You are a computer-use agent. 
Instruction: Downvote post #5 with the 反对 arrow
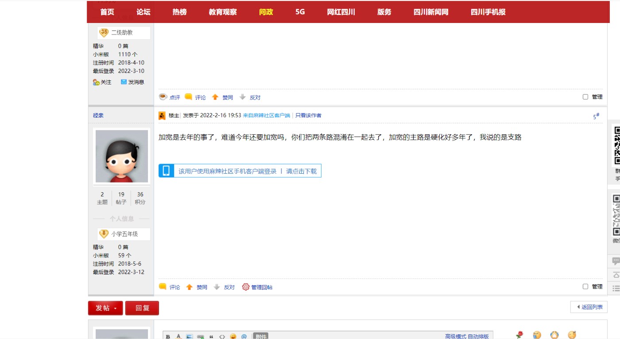pyautogui.click(x=217, y=287)
